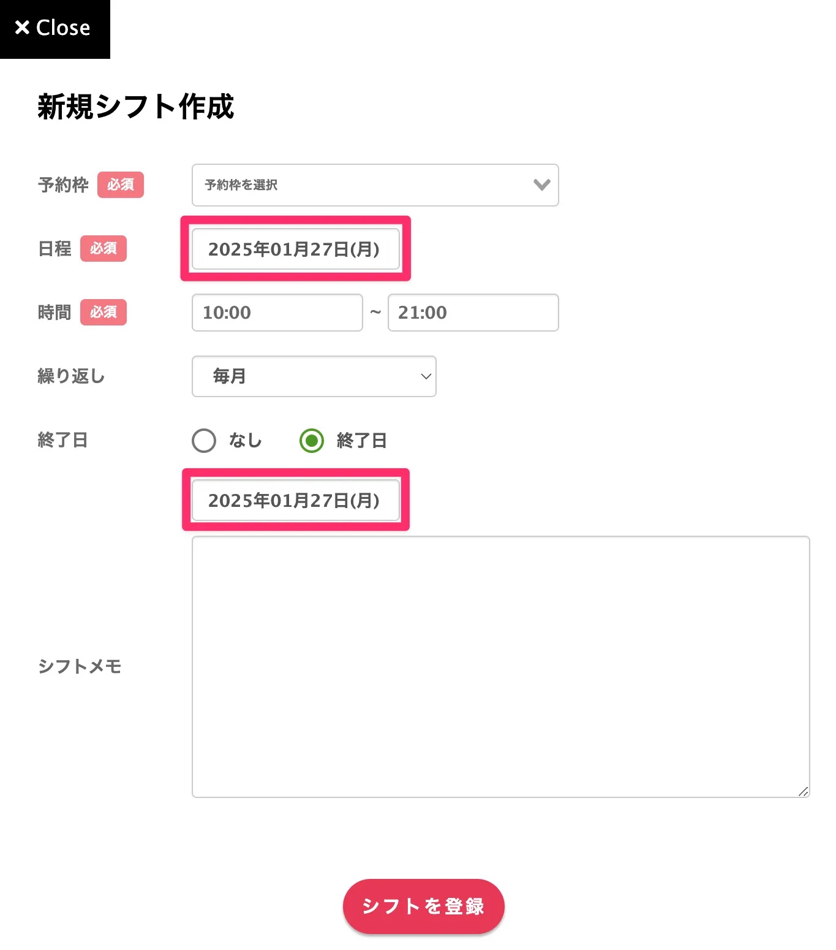Click the green filled radio button
The height and width of the screenshot is (950, 836).
[x=312, y=440]
